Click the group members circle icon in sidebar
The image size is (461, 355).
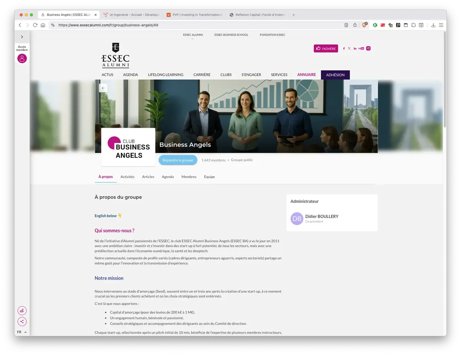click(22, 310)
